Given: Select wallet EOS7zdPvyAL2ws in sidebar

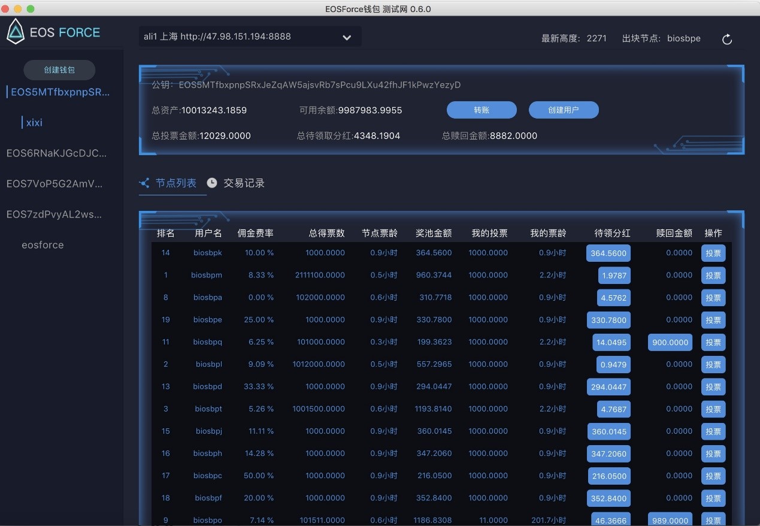Looking at the screenshot, I should [x=54, y=214].
